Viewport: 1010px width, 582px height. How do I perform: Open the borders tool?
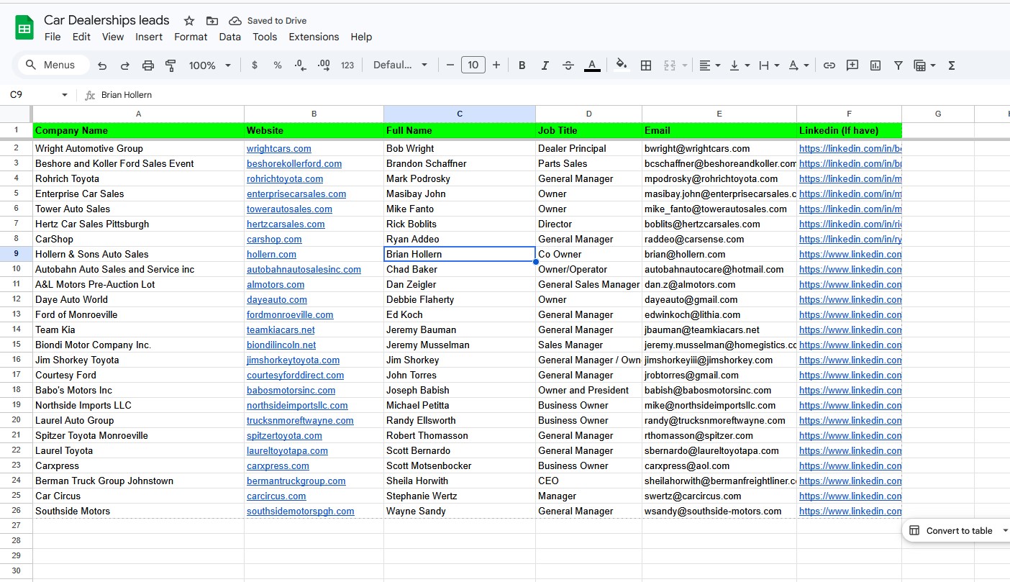coord(646,65)
